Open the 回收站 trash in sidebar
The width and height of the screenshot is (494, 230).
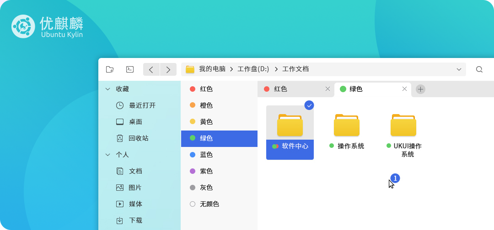(x=138, y=138)
